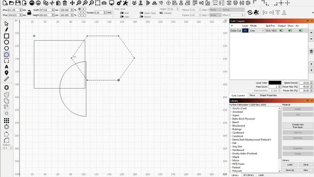314x177 pixels.
Task: Switch to the Art Library tab
Action: 249,175
